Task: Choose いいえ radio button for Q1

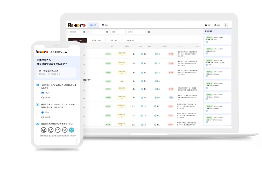Action: point(42,98)
